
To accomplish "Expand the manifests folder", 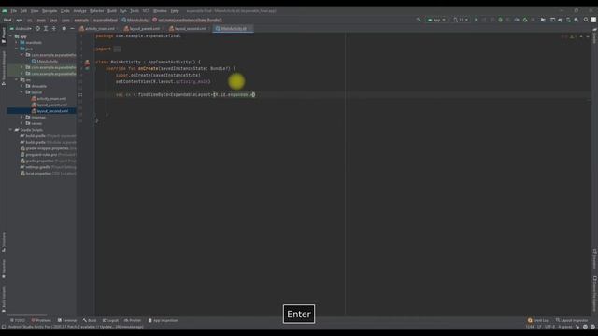I will pos(17,43).
